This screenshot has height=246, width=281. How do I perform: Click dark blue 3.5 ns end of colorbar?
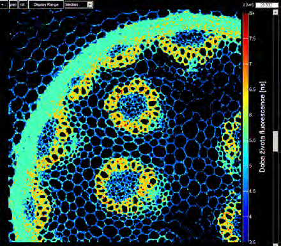[x=246, y=241]
